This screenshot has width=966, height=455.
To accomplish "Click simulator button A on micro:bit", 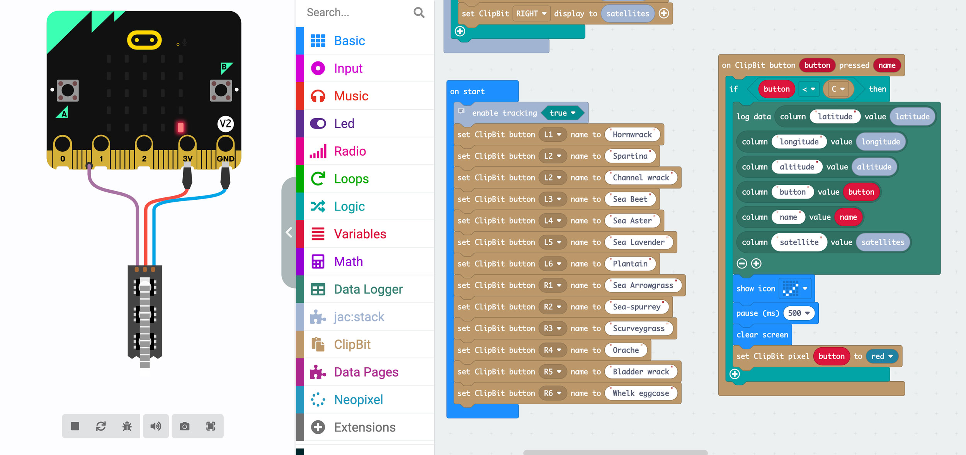I will tap(68, 90).
